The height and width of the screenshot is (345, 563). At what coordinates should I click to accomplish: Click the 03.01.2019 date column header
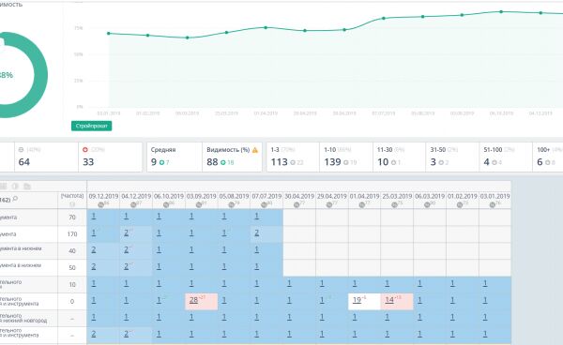[x=495, y=197]
